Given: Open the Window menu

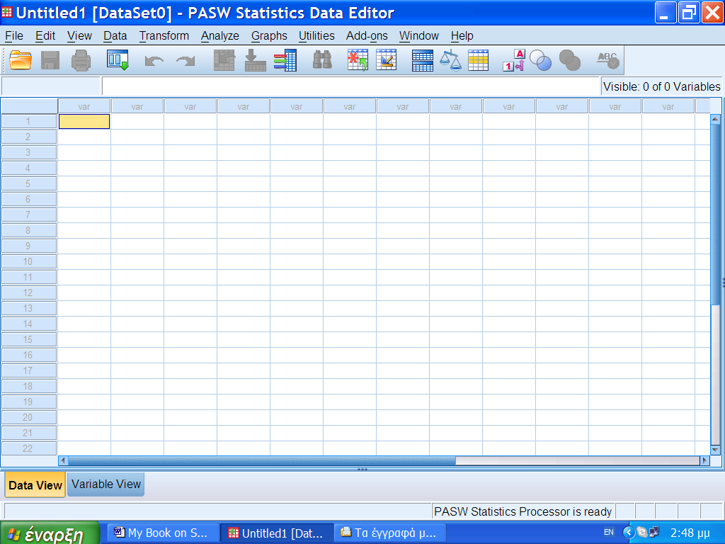Looking at the screenshot, I should [419, 35].
